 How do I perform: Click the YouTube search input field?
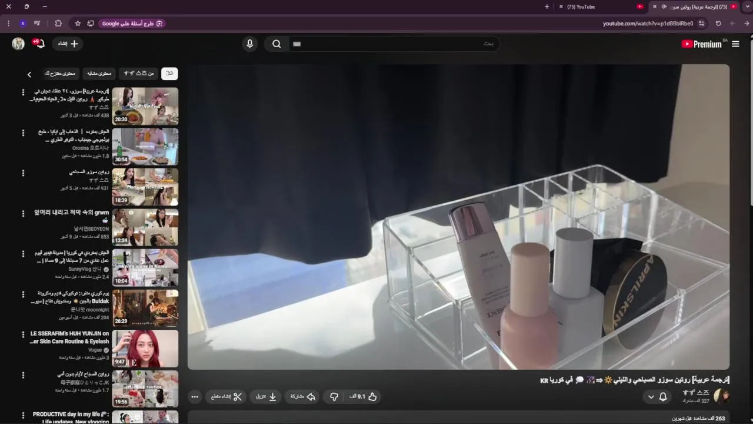pos(394,44)
